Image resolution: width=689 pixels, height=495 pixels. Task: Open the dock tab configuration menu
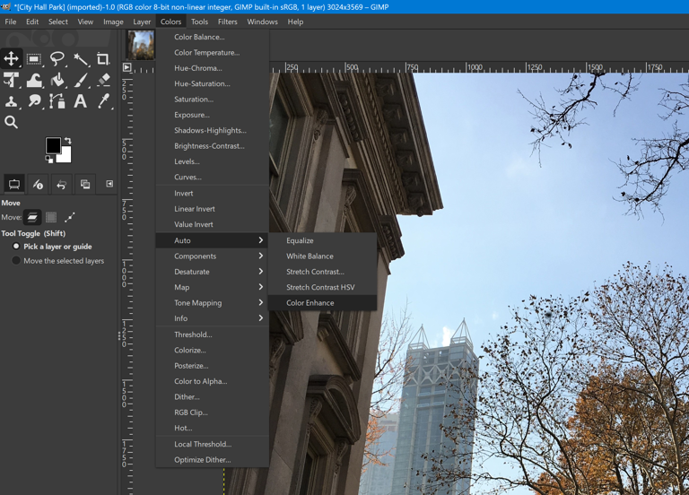(109, 184)
